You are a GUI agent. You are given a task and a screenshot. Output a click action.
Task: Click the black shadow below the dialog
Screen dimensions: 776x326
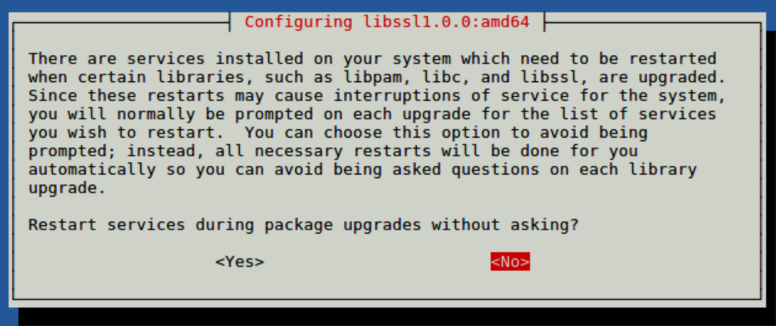pos(394,316)
